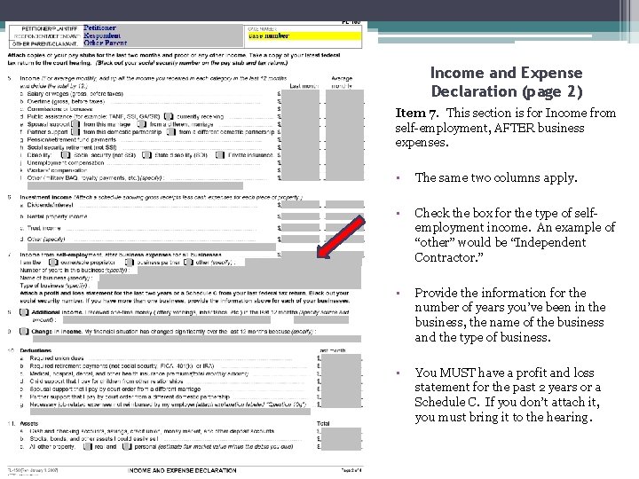Click Dividends/interest average monthly amount field
Screen dimensions: 639x479
(344, 205)
